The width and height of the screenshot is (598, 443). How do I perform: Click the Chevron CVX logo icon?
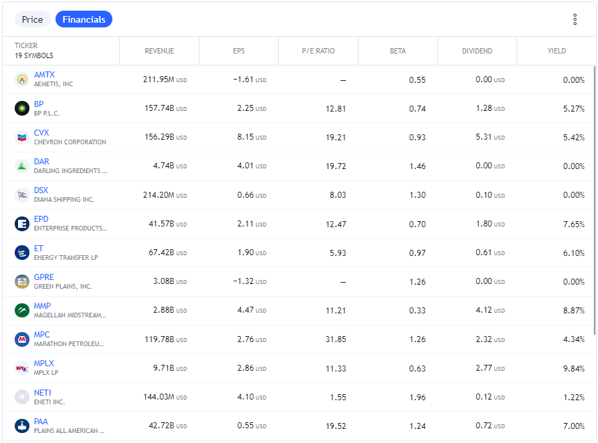coord(22,137)
